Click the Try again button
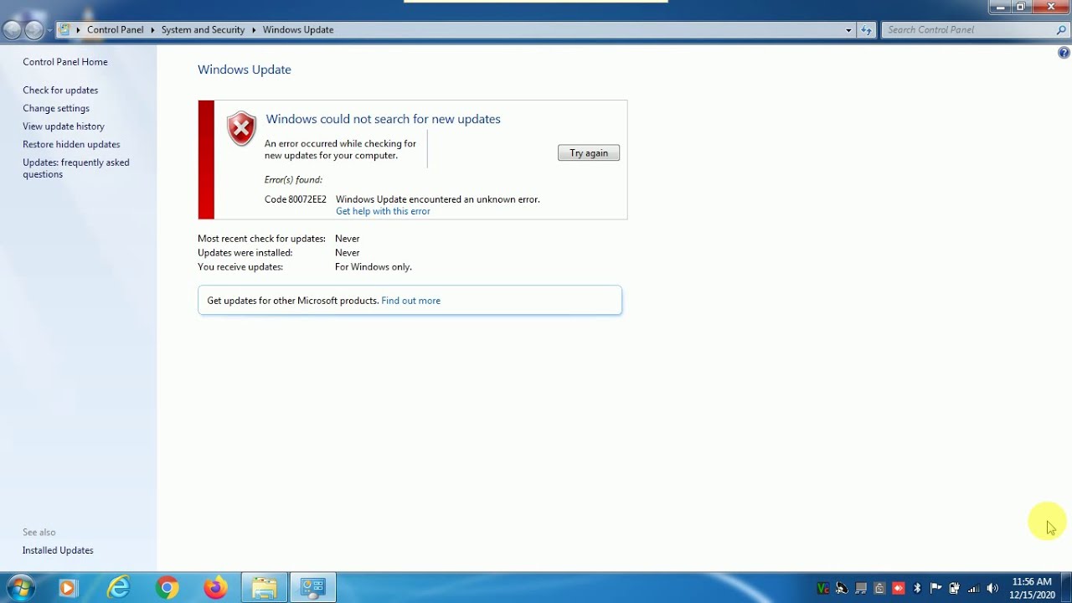This screenshot has height=603, width=1072. pyautogui.click(x=589, y=153)
